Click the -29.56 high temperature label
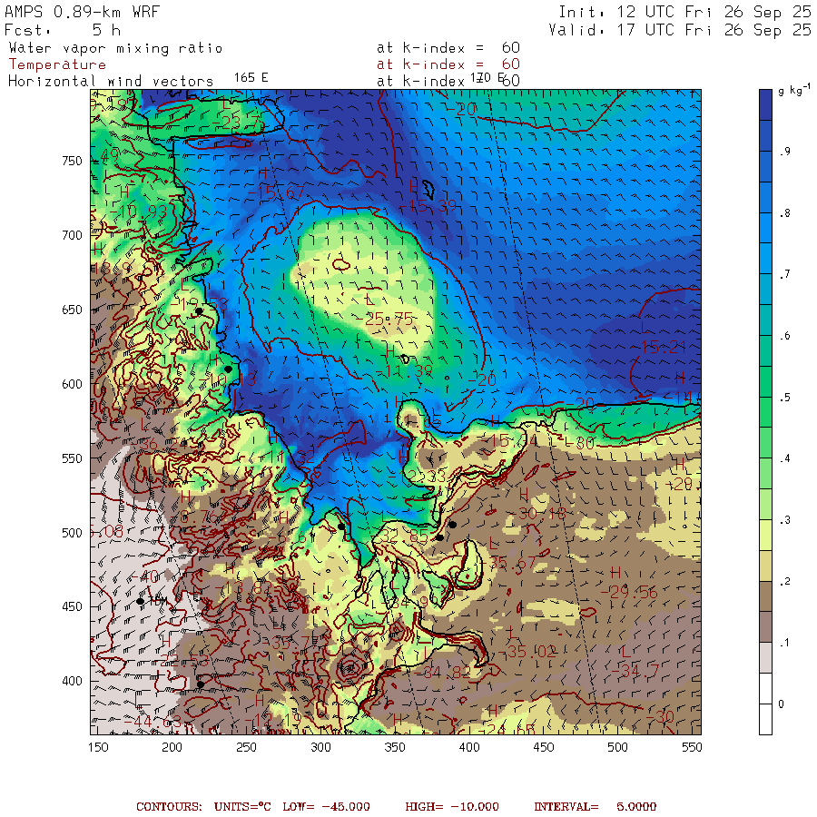This screenshot has width=817, height=817. [629, 593]
